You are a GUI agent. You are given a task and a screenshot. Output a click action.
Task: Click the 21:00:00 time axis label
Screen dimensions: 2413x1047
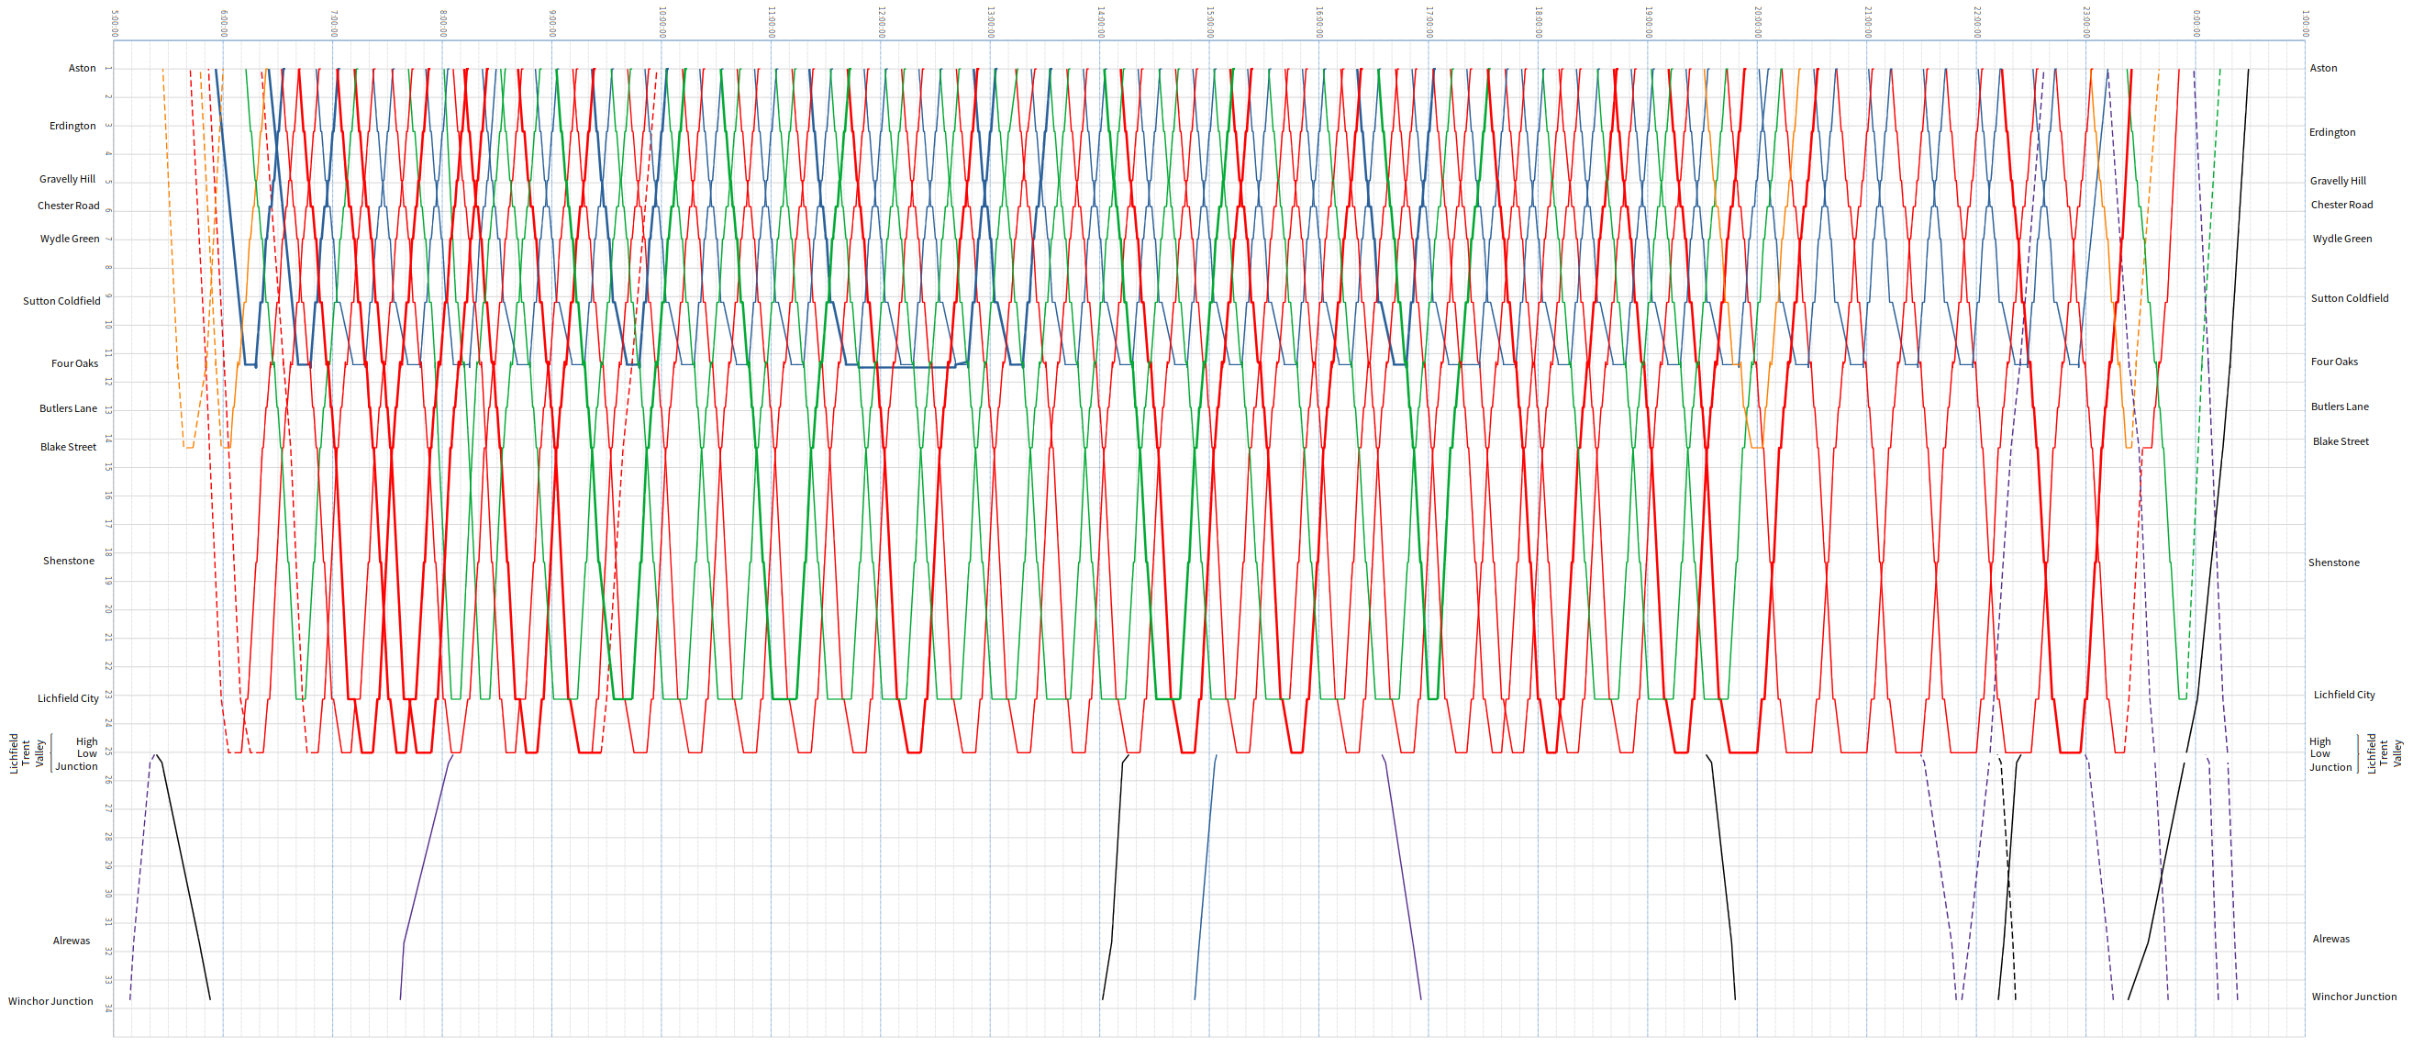tap(1868, 22)
